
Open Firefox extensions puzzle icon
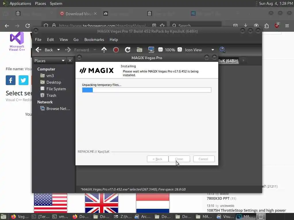pyautogui.click(x=266, y=25)
